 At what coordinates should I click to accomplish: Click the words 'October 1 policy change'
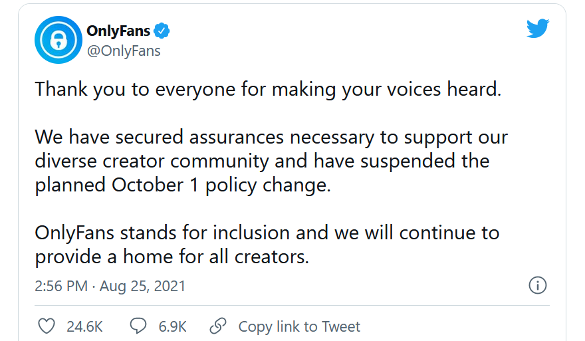click(x=221, y=185)
